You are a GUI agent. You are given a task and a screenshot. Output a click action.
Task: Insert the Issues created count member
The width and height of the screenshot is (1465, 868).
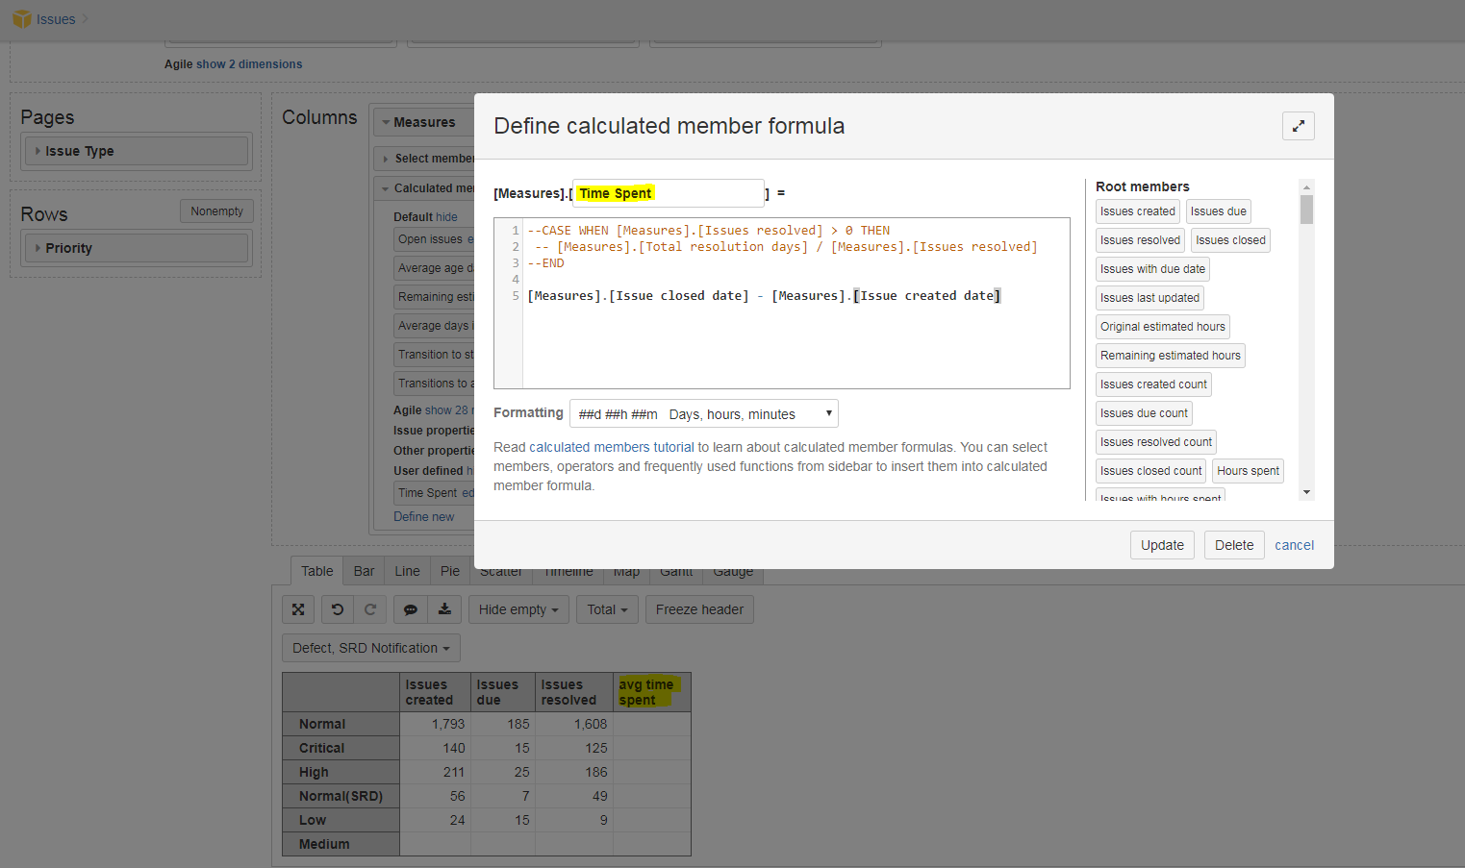[x=1153, y=384]
